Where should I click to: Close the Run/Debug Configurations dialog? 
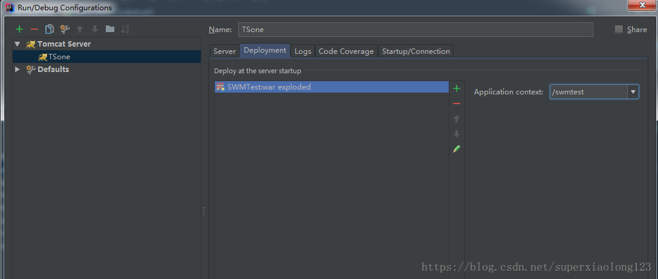tap(642, 5)
